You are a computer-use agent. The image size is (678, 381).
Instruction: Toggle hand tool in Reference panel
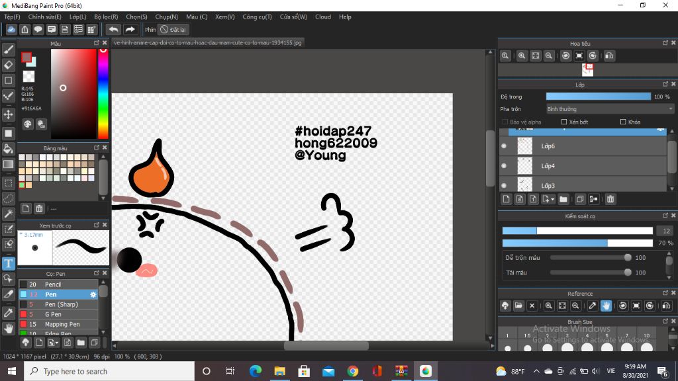606,306
